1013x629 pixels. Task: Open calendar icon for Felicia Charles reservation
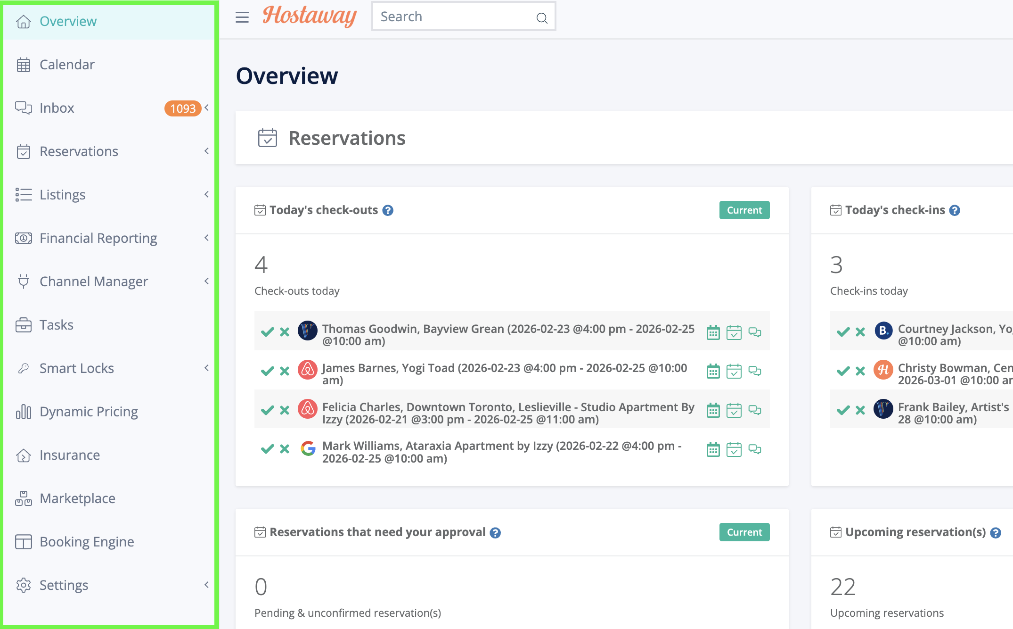coord(713,411)
